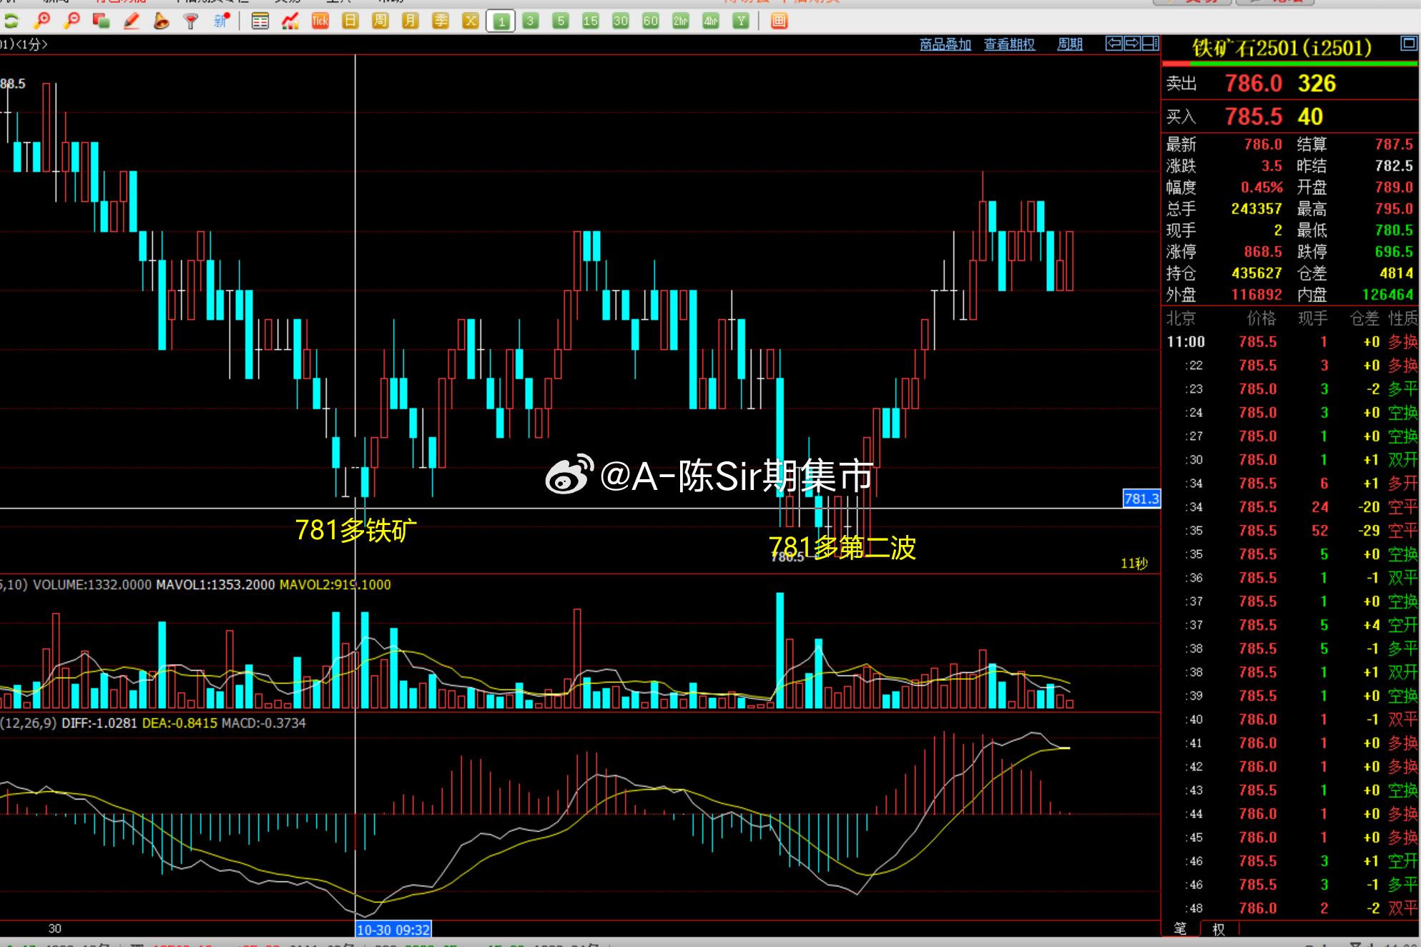Click the left arrow chart navigation icon
The image size is (1421, 947).
1114,44
